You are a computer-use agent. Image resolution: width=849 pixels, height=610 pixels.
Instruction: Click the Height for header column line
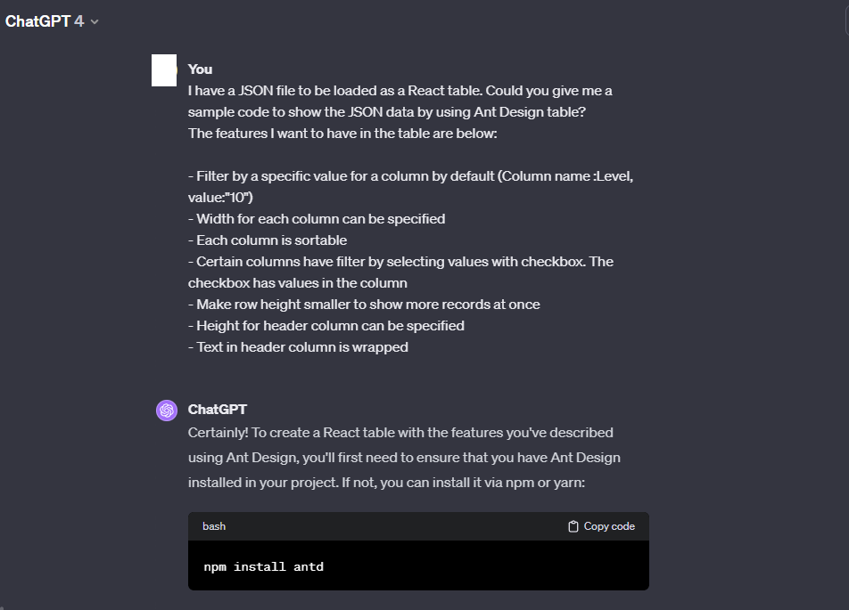326,326
